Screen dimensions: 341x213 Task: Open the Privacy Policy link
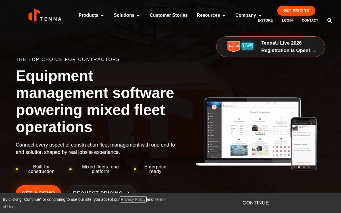point(133,199)
